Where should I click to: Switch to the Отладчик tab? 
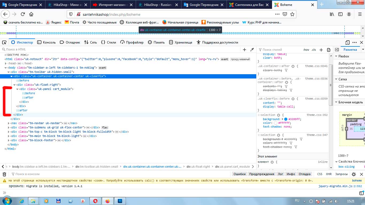tap(70, 42)
